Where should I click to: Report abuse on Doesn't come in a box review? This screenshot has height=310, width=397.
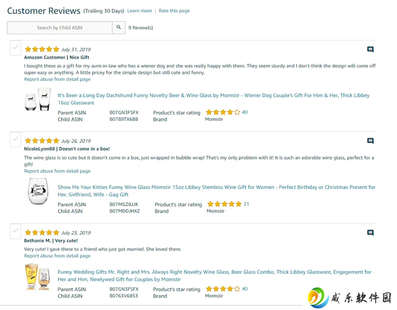click(57, 171)
